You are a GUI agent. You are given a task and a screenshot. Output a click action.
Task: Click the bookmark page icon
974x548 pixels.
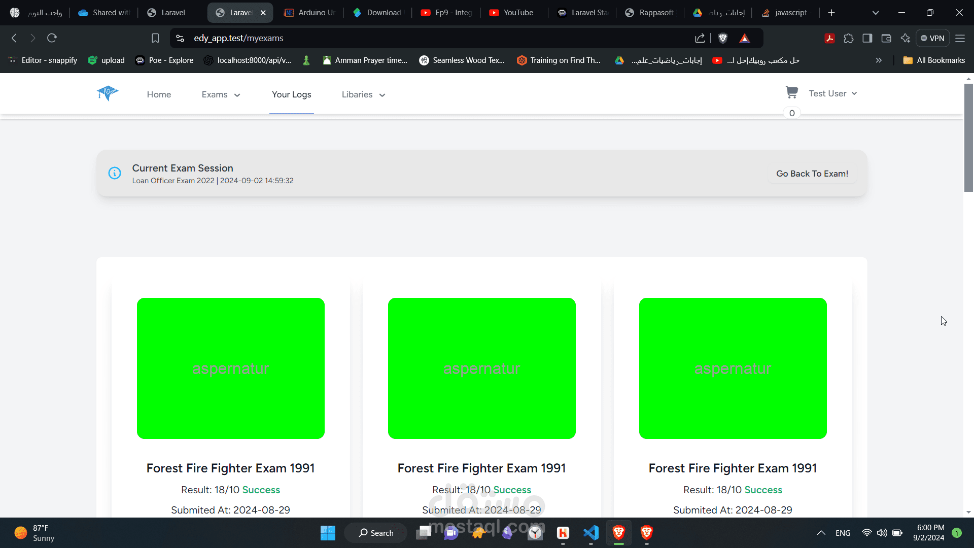(x=155, y=38)
